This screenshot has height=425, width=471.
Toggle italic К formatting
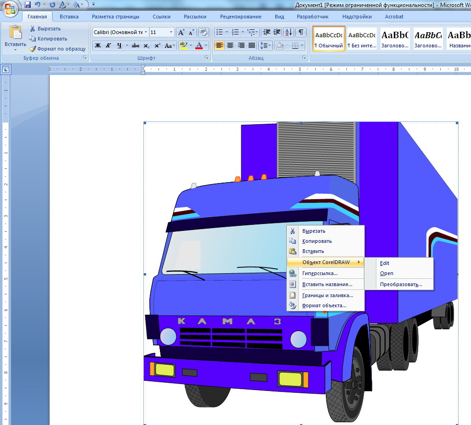point(108,46)
